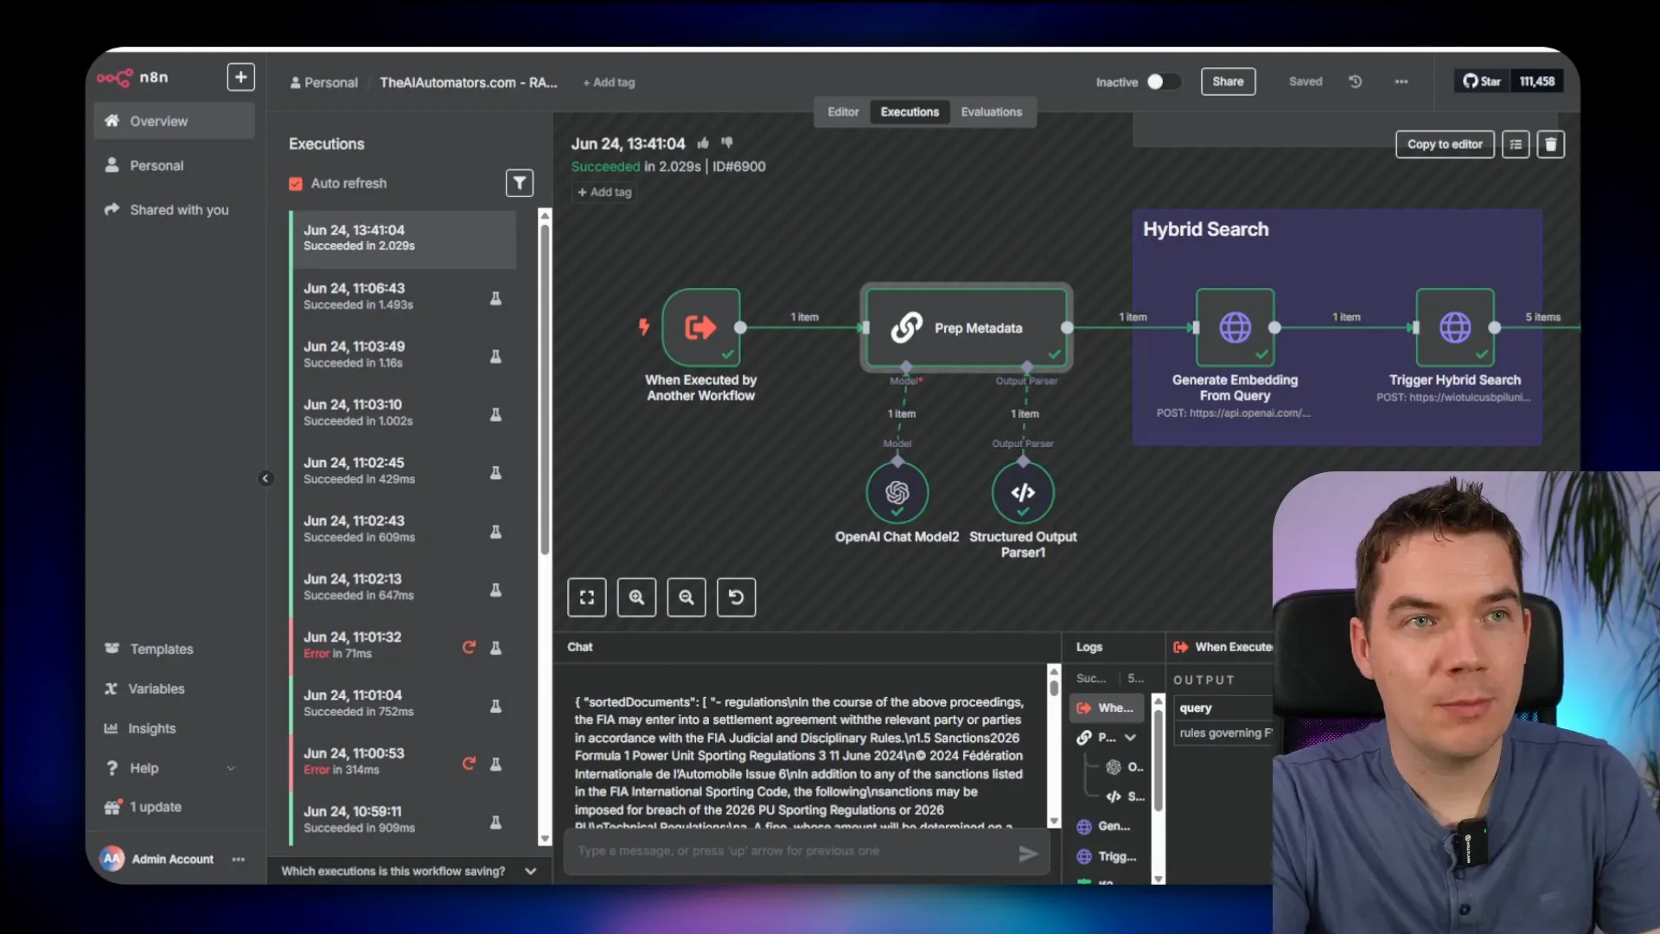Retry the failed 11:01:32 execution

coord(469,647)
